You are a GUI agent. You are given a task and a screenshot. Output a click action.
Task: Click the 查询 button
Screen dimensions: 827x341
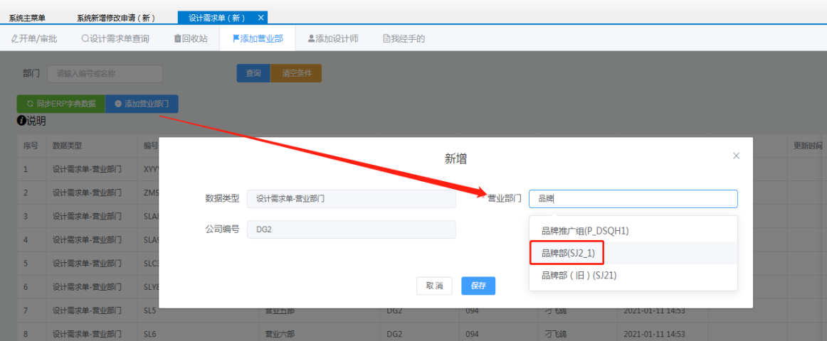(x=253, y=74)
